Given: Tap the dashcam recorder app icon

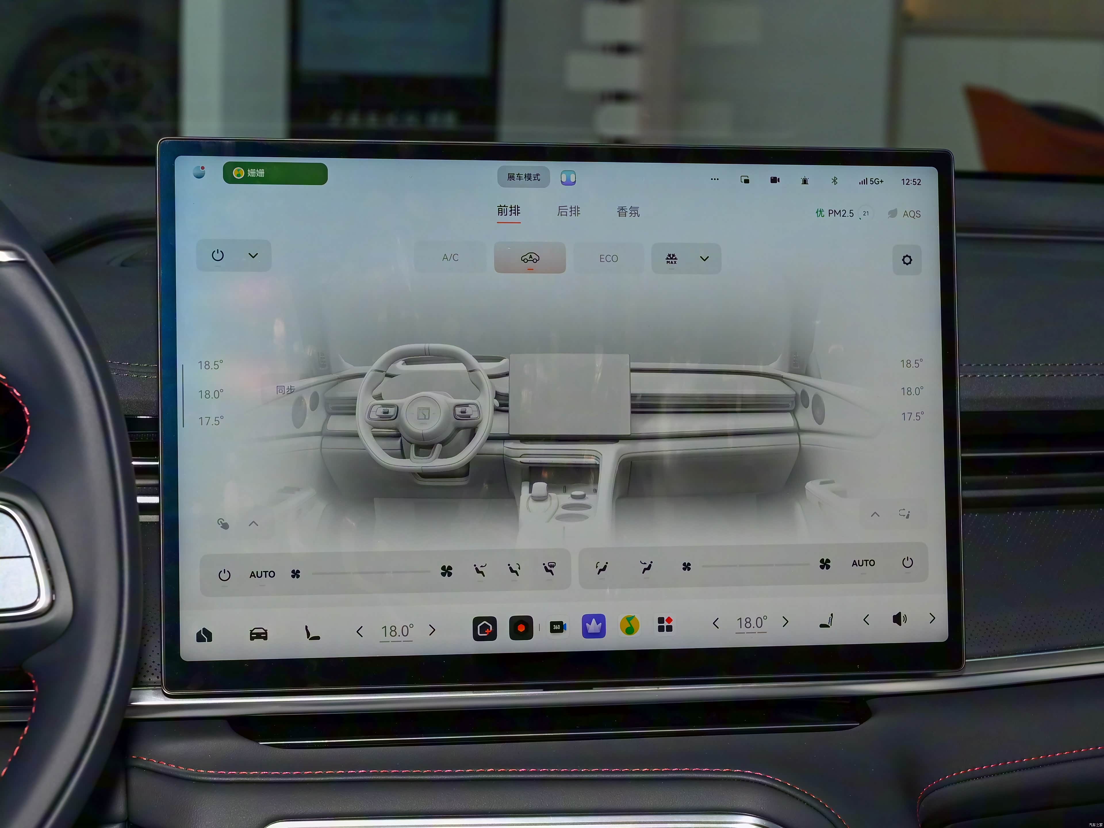Looking at the screenshot, I should tap(521, 628).
